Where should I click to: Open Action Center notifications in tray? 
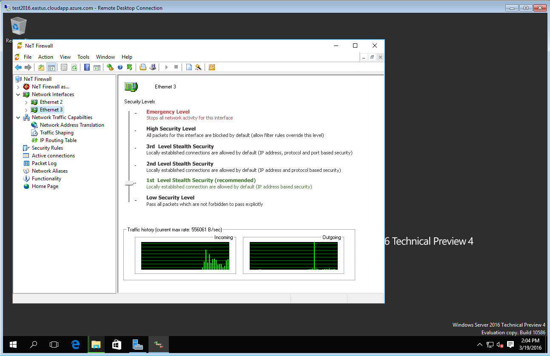(511, 345)
